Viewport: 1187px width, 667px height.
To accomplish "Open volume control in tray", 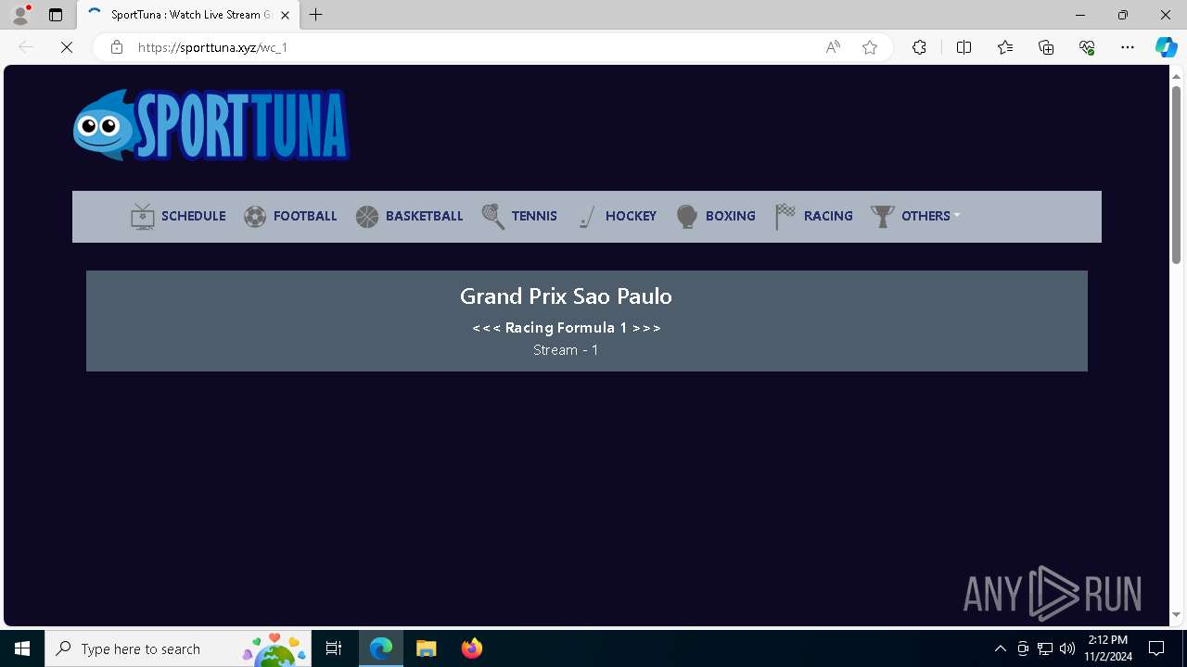I will [x=1067, y=648].
